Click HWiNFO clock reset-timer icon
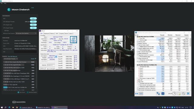This screenshot has height=109, width=194. coord(174,94)
